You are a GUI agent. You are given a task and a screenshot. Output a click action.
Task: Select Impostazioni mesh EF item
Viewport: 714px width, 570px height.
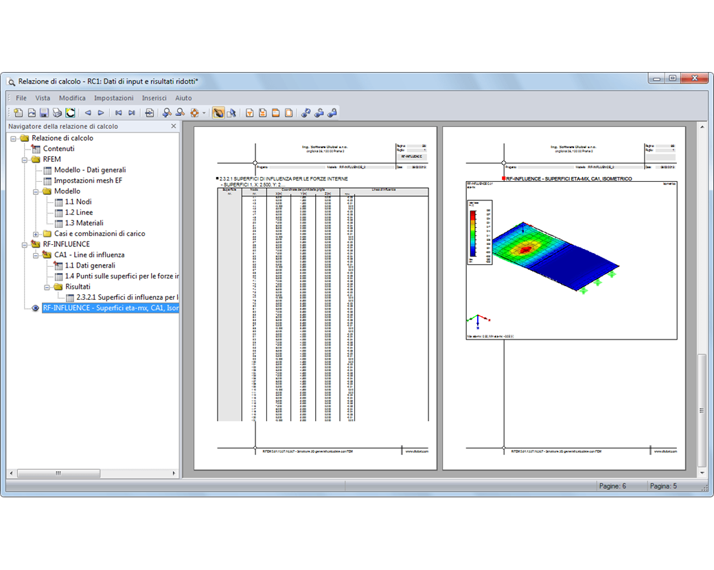pyautogui.click(x=88, y=180)
